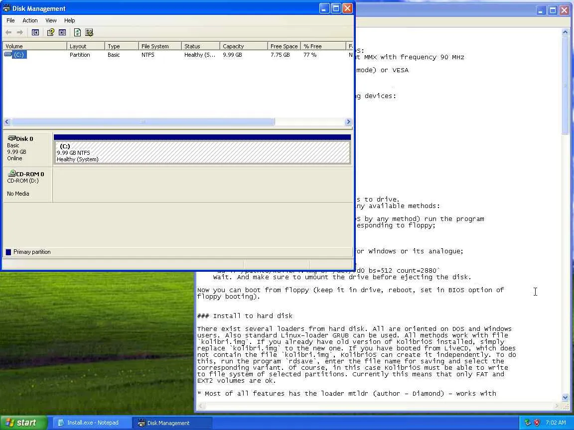Click the green tray icon left of security shield

[528, 423]
